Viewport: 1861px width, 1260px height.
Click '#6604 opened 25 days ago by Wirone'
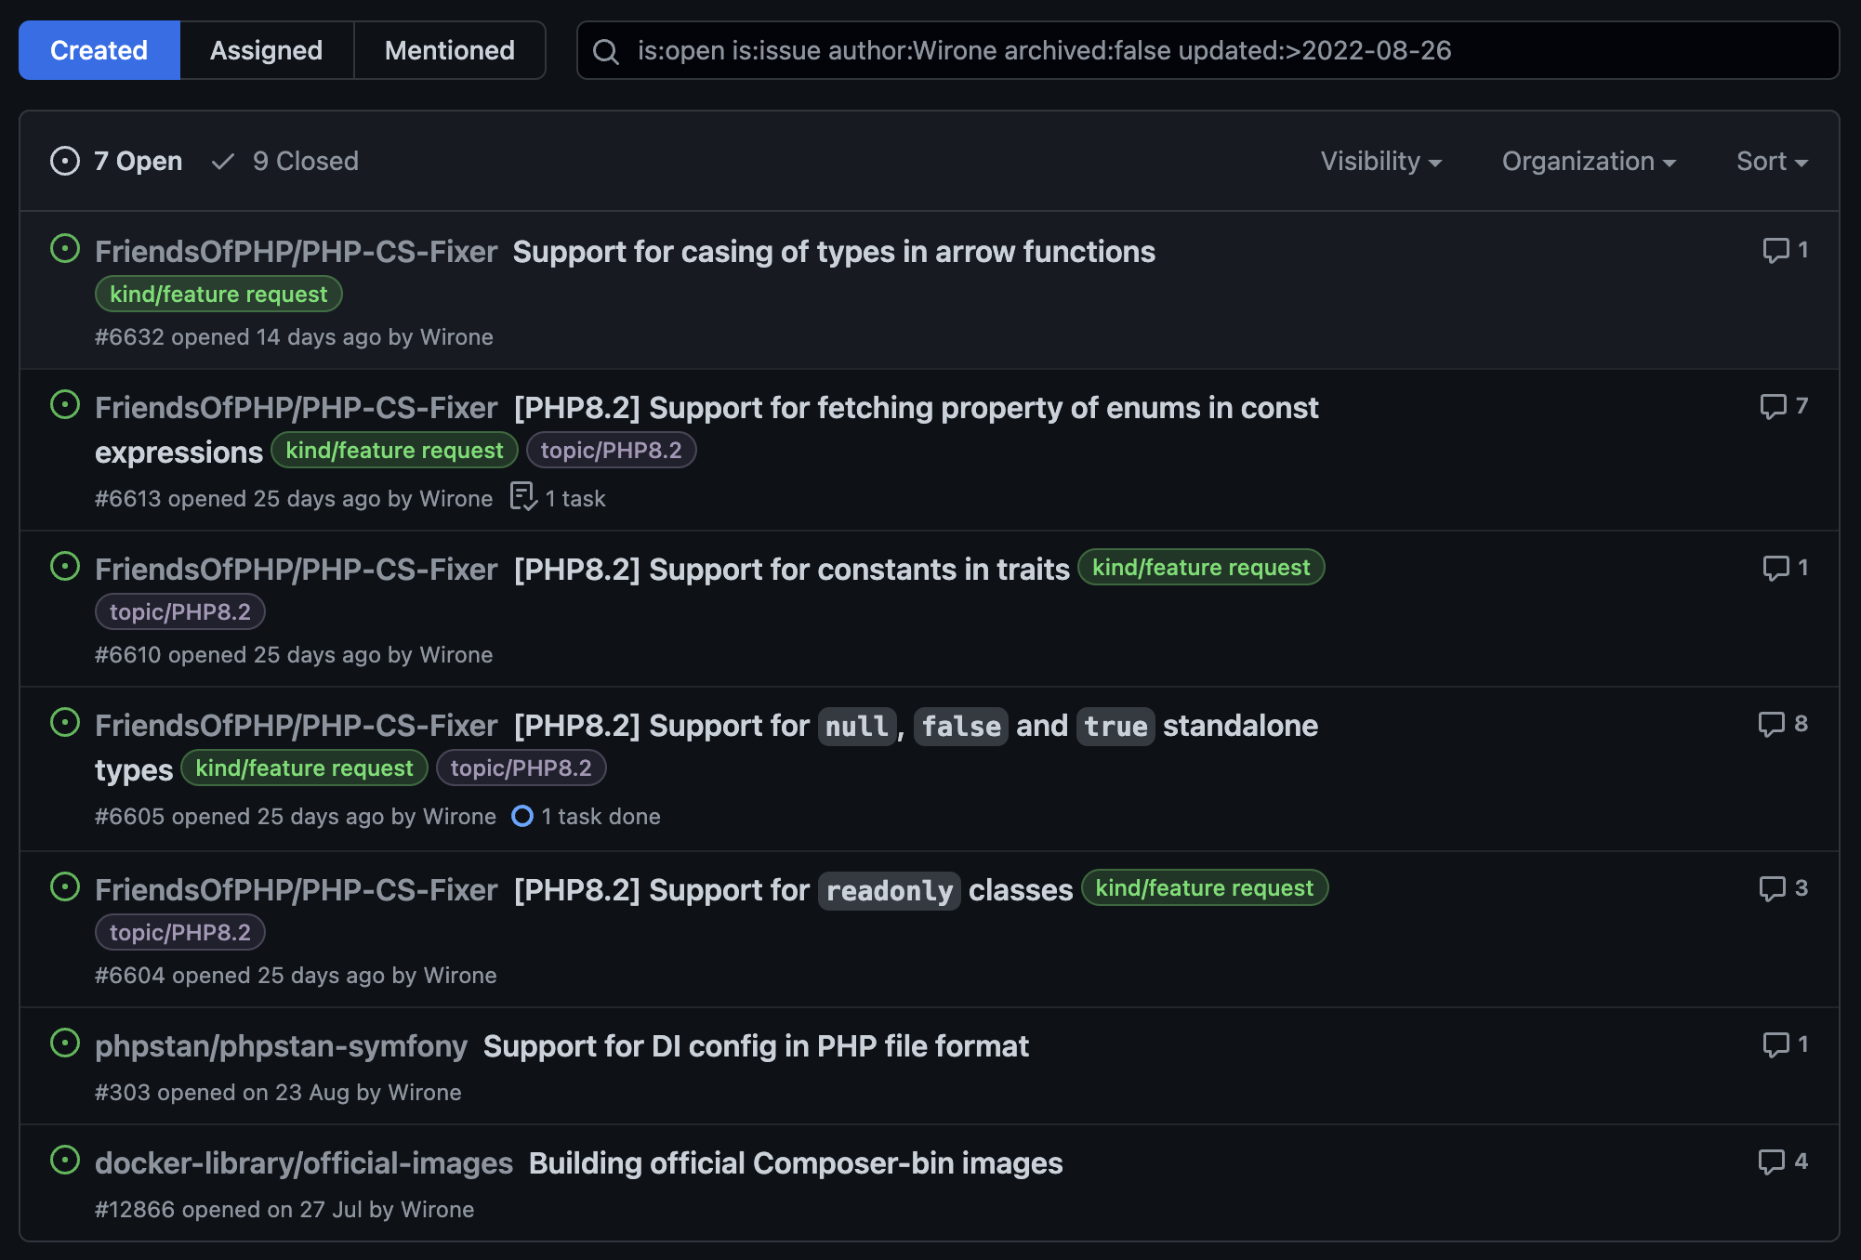[x=296, y=975]
